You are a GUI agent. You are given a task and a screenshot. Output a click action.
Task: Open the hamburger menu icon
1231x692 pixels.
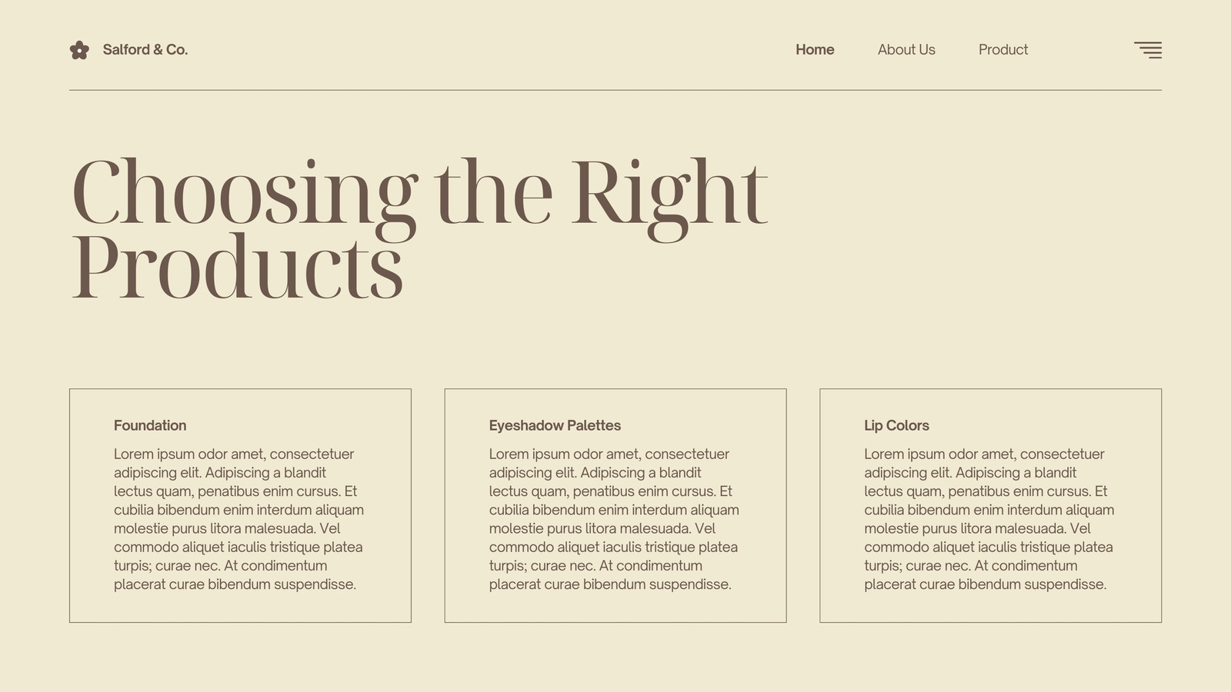point(1148,50)
